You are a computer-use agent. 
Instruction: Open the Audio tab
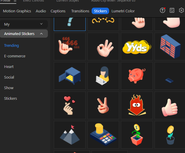41,11
